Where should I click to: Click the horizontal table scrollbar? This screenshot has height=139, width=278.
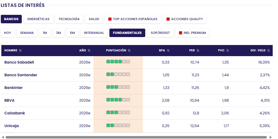point(136,137)
